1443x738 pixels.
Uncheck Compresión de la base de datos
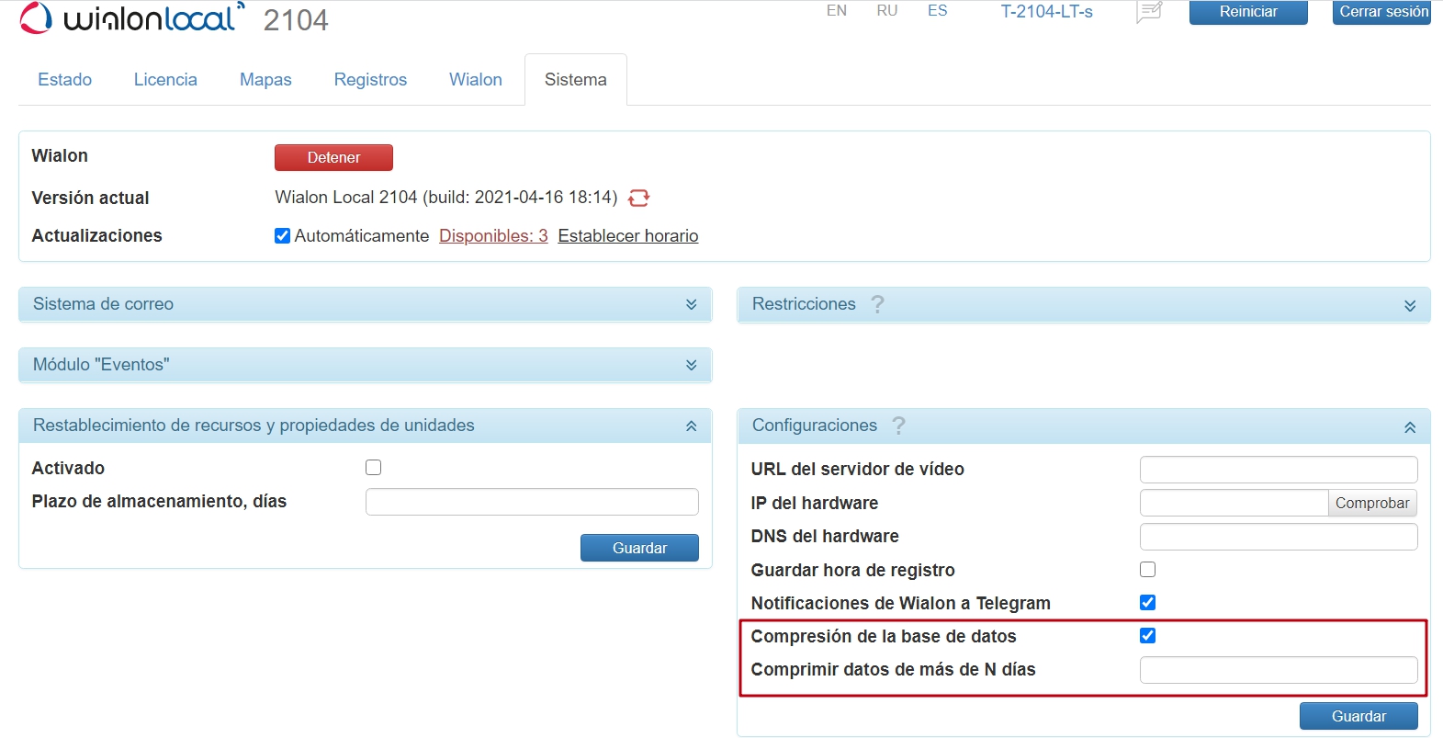(1147, 636)
